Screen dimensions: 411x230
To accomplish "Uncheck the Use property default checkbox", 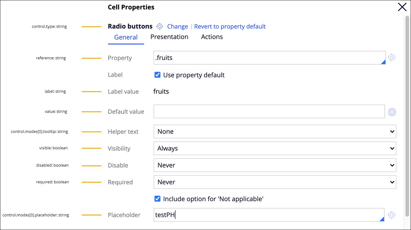I will pos(158,75).
